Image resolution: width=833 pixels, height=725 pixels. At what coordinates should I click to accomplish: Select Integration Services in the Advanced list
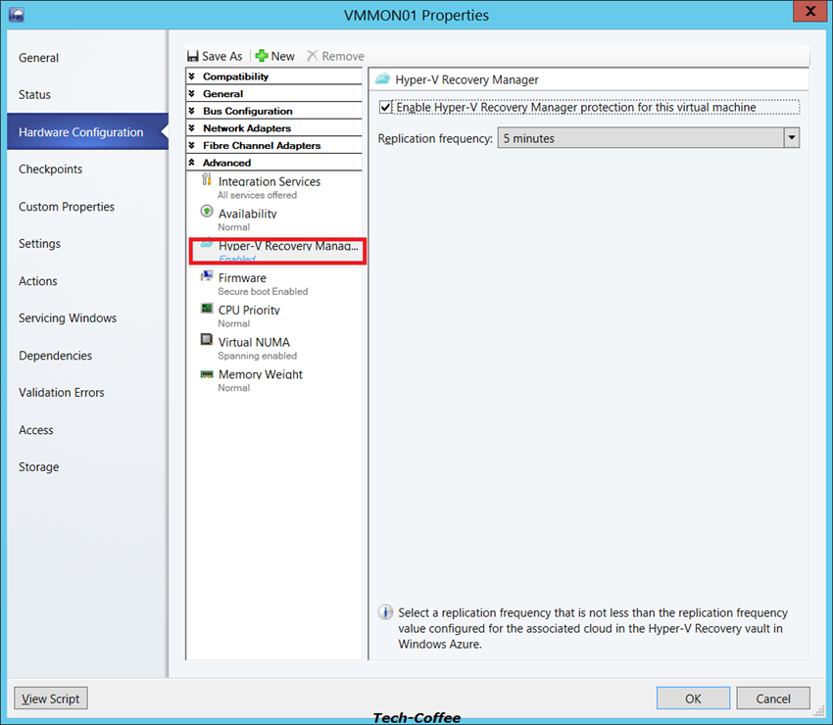click(275, 187)
